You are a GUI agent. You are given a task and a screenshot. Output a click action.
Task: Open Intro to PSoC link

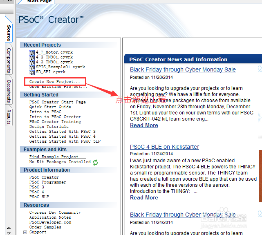pos(45,112)
